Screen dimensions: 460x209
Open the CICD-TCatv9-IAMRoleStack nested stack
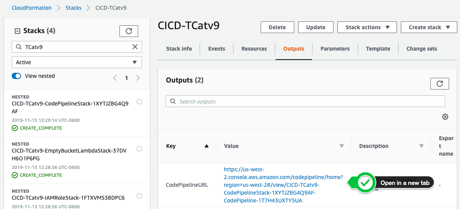[68, 198]
